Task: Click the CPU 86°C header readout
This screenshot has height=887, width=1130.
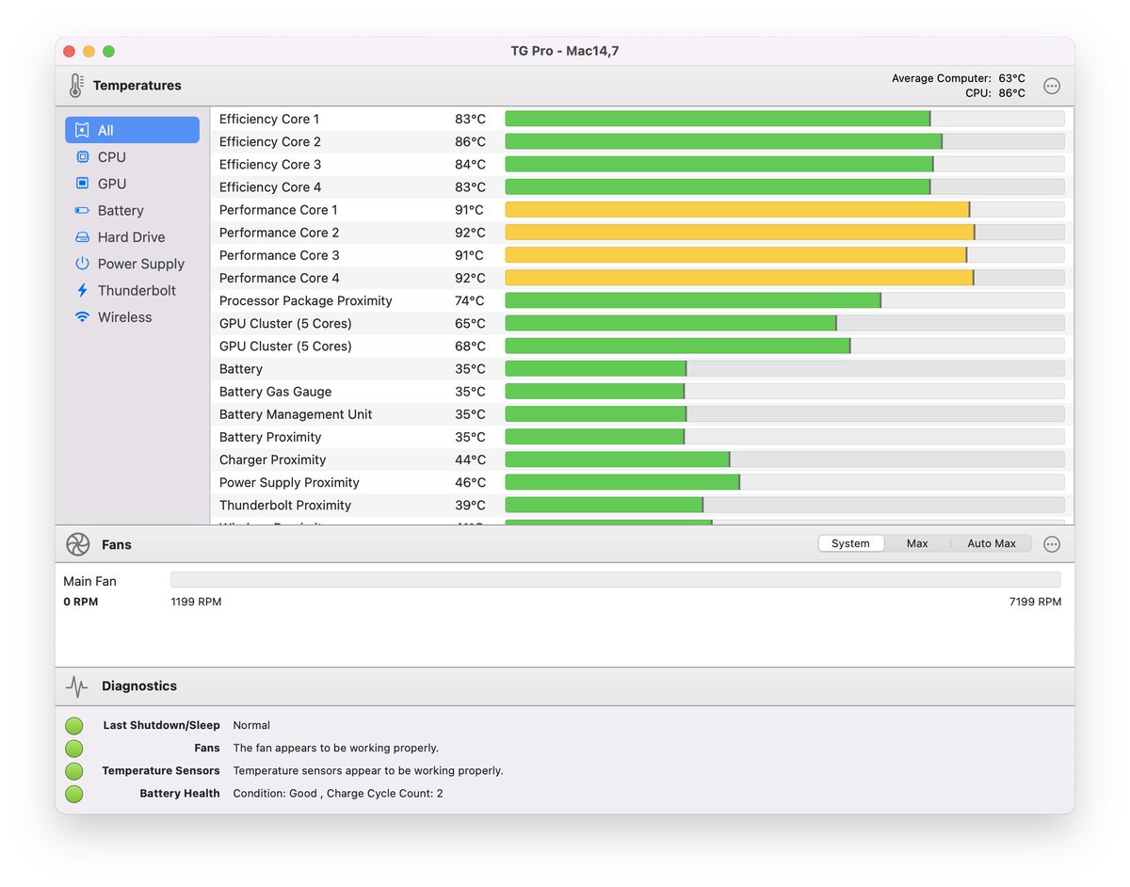Action: coord(995,93)
